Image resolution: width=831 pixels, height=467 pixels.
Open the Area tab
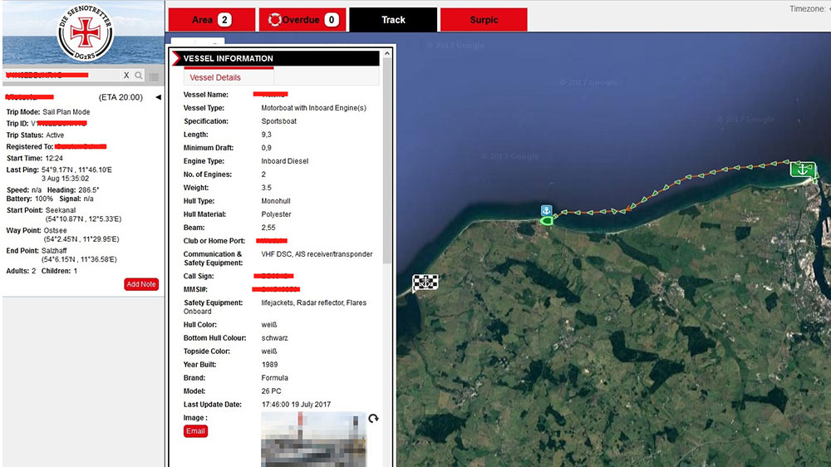(211, 20)
